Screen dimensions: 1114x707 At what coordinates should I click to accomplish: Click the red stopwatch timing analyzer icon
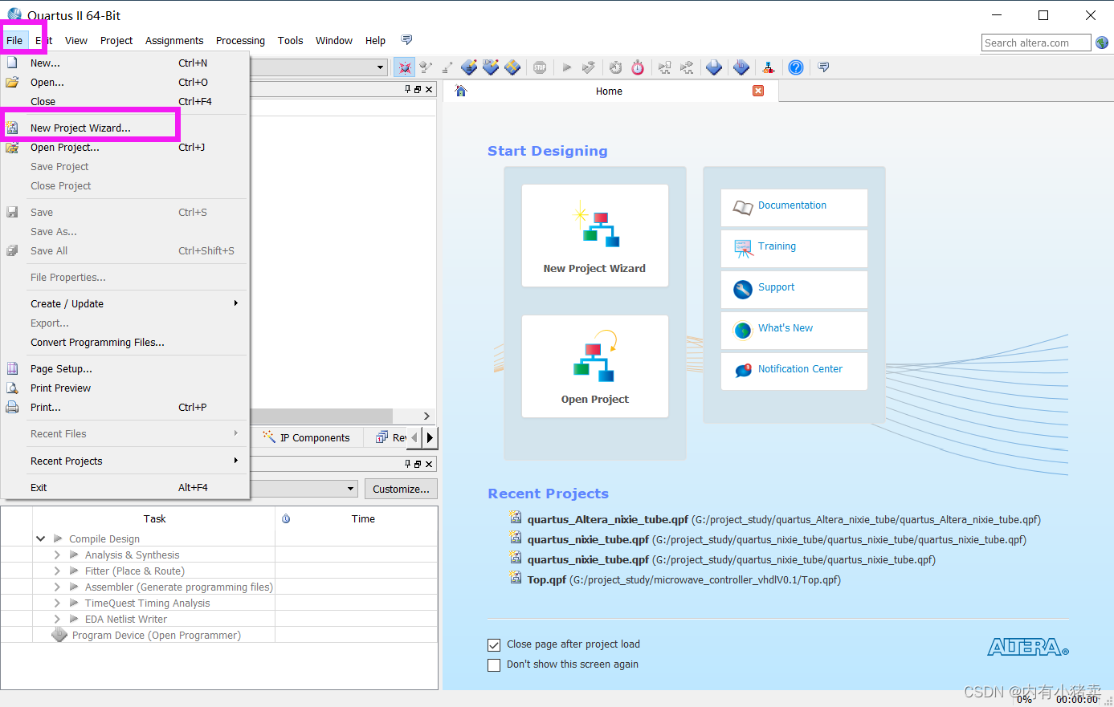(638, 67)
